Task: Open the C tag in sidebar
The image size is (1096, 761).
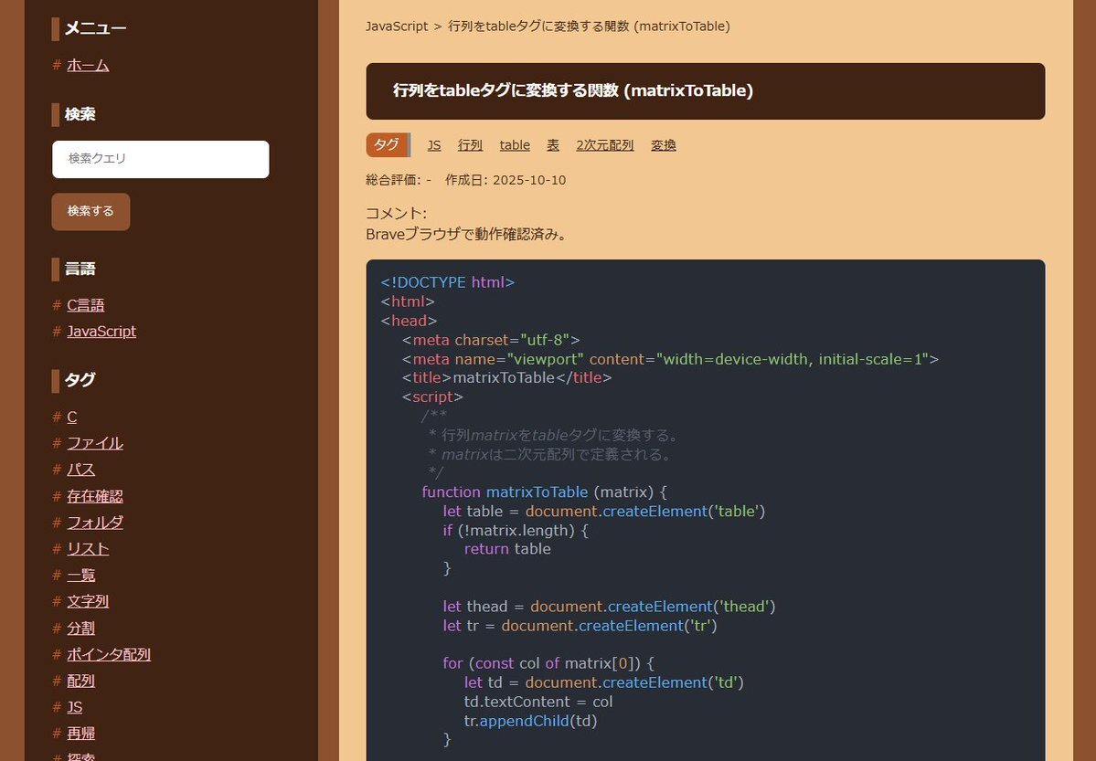Action: coord(71,417)
